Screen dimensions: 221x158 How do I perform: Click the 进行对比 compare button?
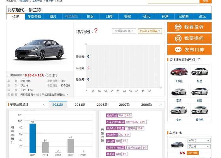[x=193, y=153]
